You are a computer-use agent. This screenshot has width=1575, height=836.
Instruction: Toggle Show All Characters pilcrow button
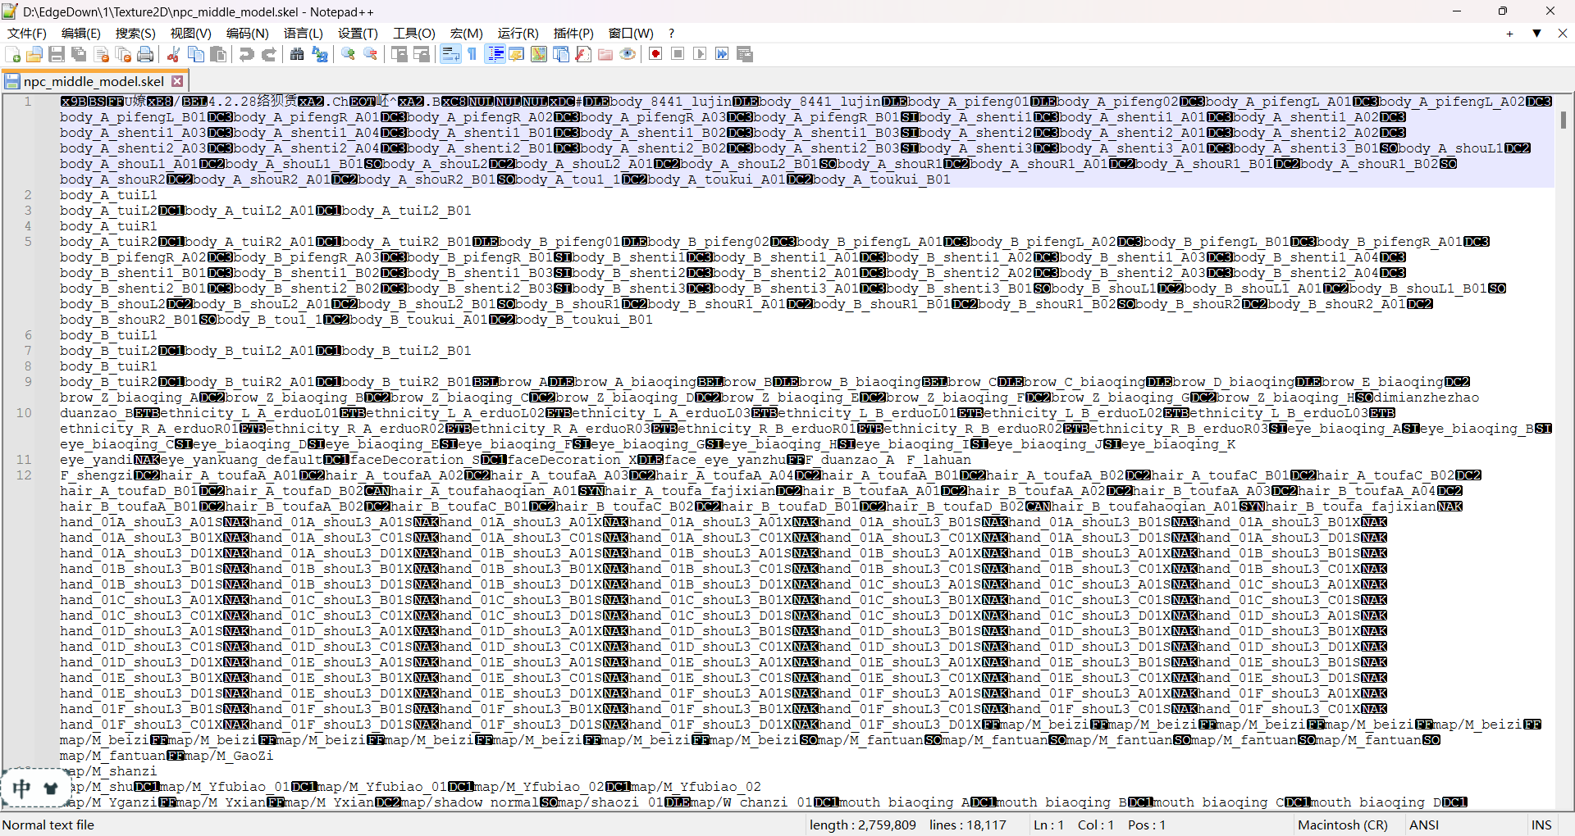(x=472, y=54)
